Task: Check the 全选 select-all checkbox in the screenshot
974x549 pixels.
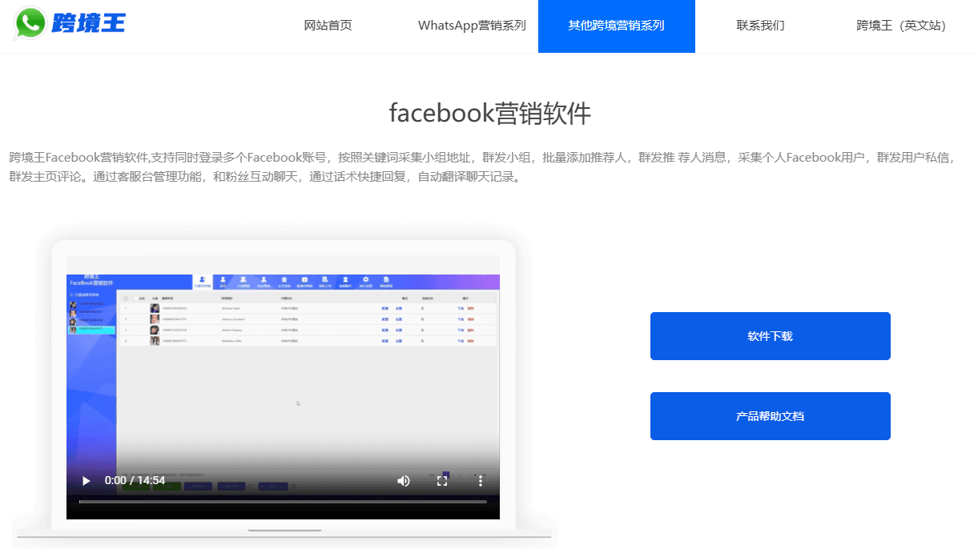Action: 136,298
